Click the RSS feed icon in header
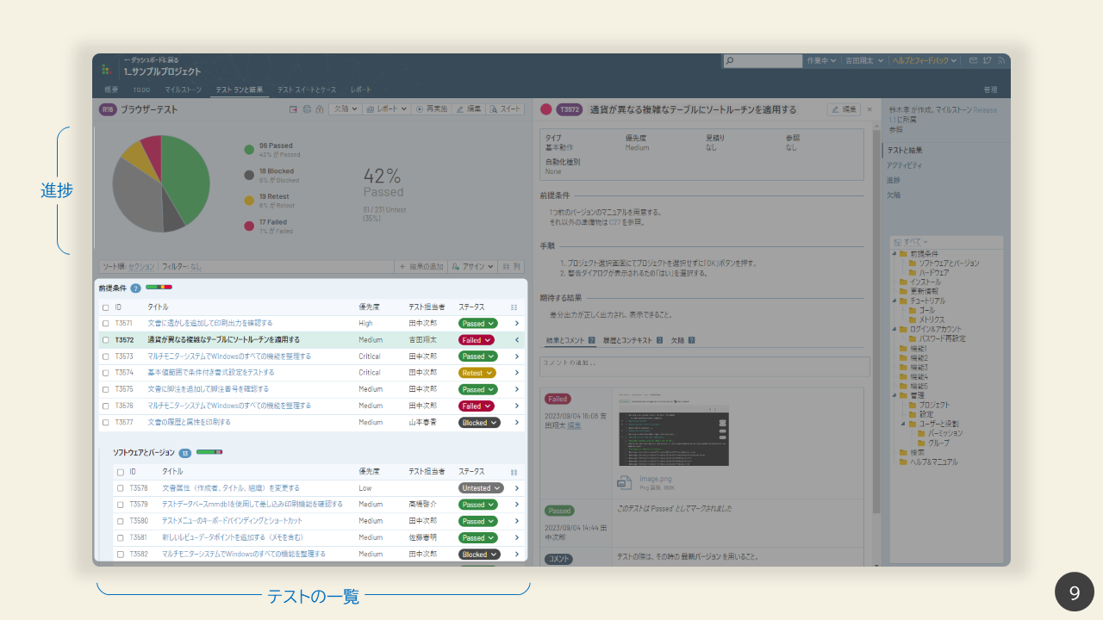 tap(1001, 61)
